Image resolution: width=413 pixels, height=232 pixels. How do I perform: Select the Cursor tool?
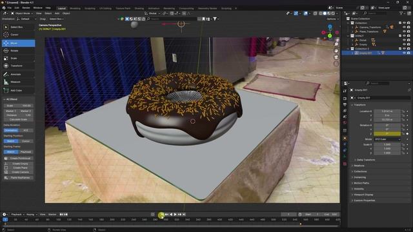click(x=18, y=34)
